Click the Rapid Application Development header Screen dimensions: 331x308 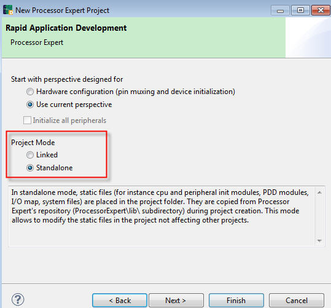66,28
